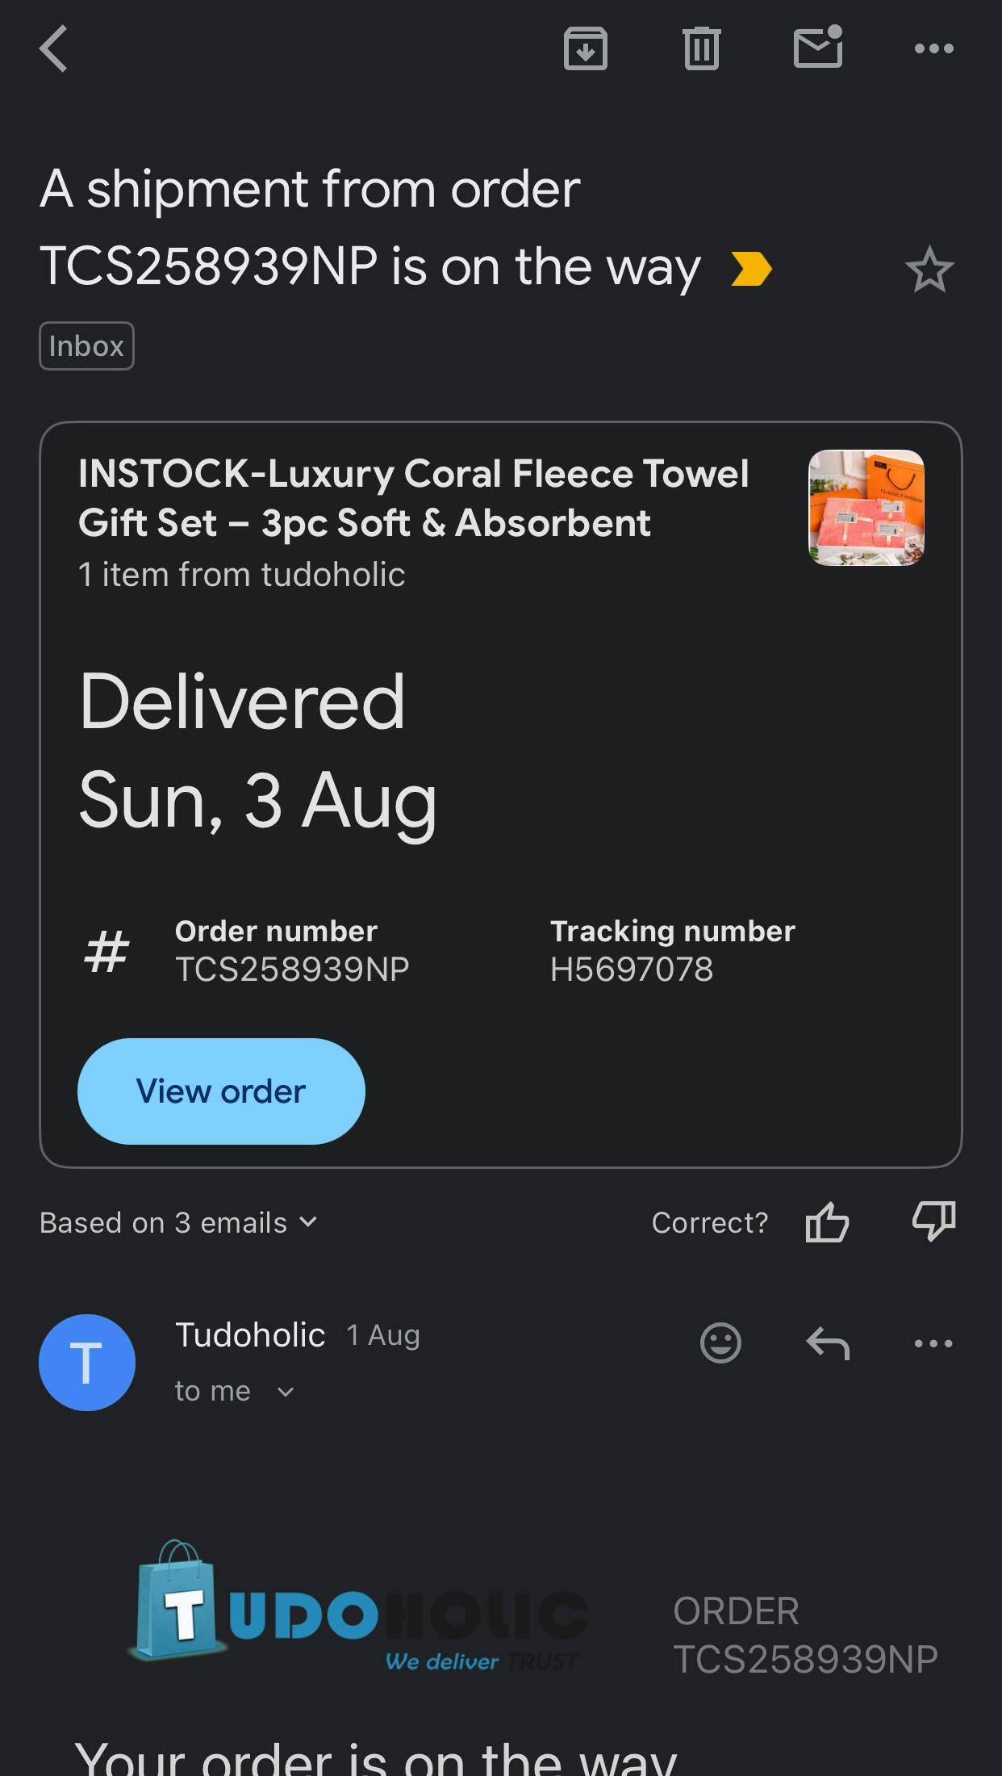Tap the yellow importance marker
This screenshot has width=1002, height=1776.
click(751, 270)
